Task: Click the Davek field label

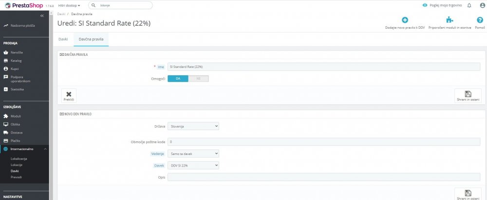Action: click(x=159, y=166)
